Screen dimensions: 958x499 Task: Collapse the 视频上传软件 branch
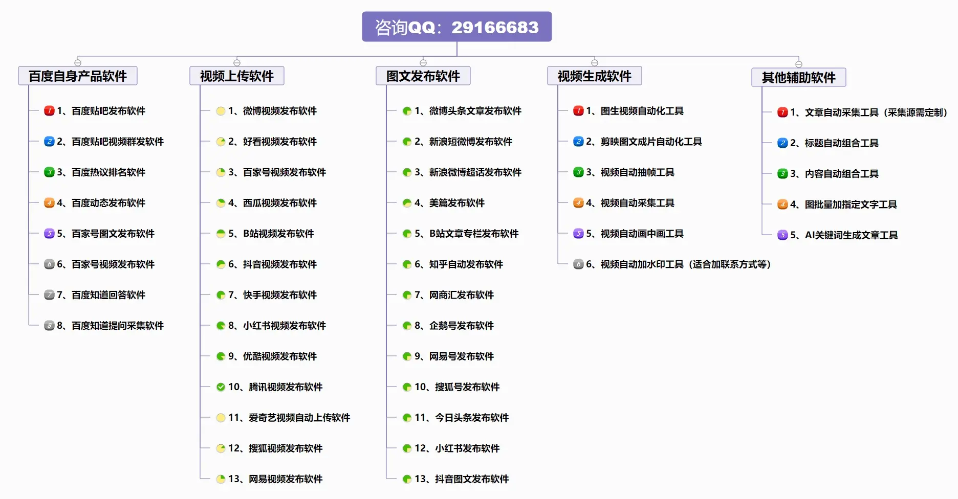tap(237, 63)
